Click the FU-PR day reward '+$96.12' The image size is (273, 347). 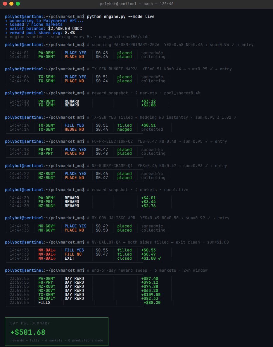click(150, 283)
